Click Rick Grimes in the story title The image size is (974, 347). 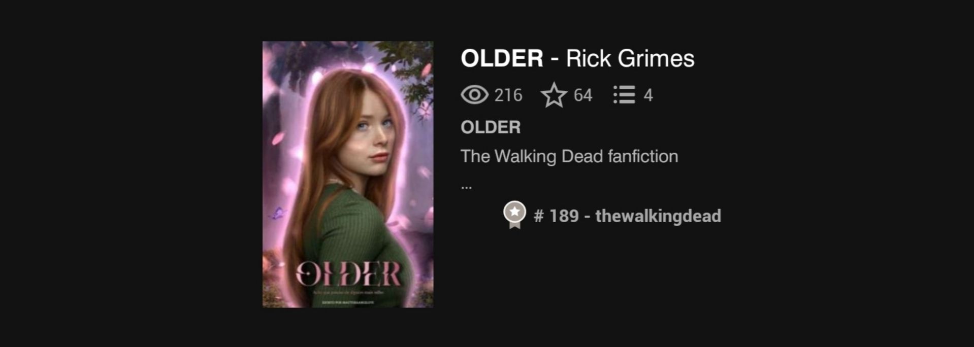630,58
